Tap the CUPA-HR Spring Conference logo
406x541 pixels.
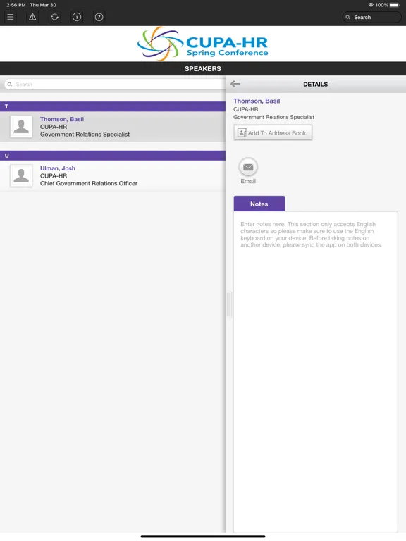point(203,44)
